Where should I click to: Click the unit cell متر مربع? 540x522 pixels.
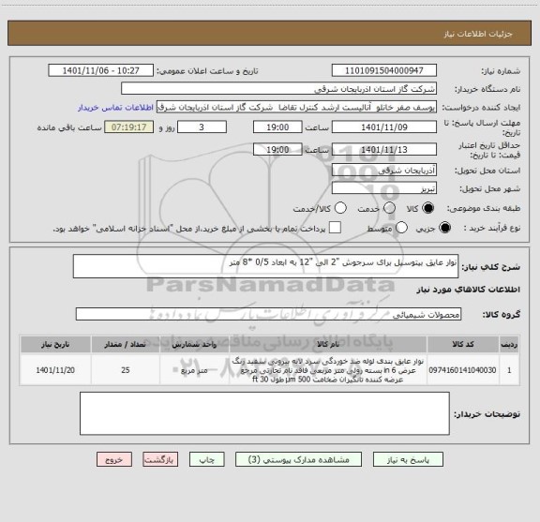[194, 370]
